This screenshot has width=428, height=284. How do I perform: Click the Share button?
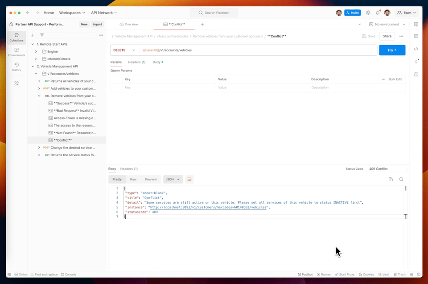point(387,36)
